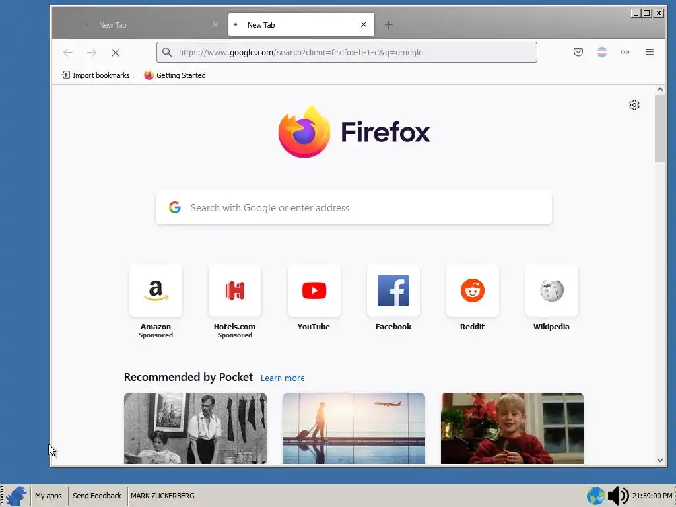Click the taskbar clock
676x507 pixels.
point(652,496)
